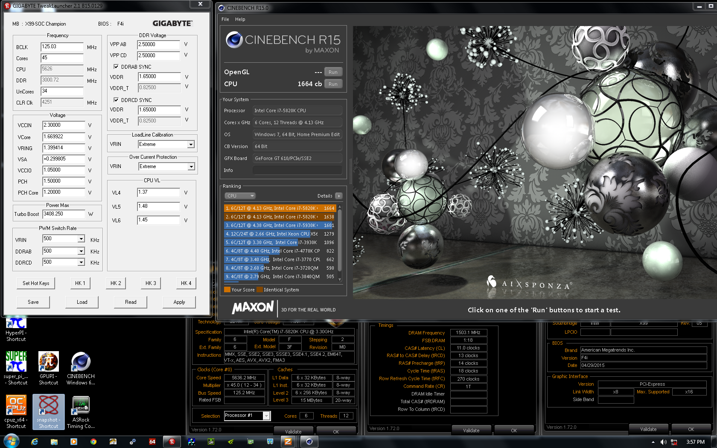
Task: Open the Windows Start menu
Action: pyautogui.click(x=11, y=442)
